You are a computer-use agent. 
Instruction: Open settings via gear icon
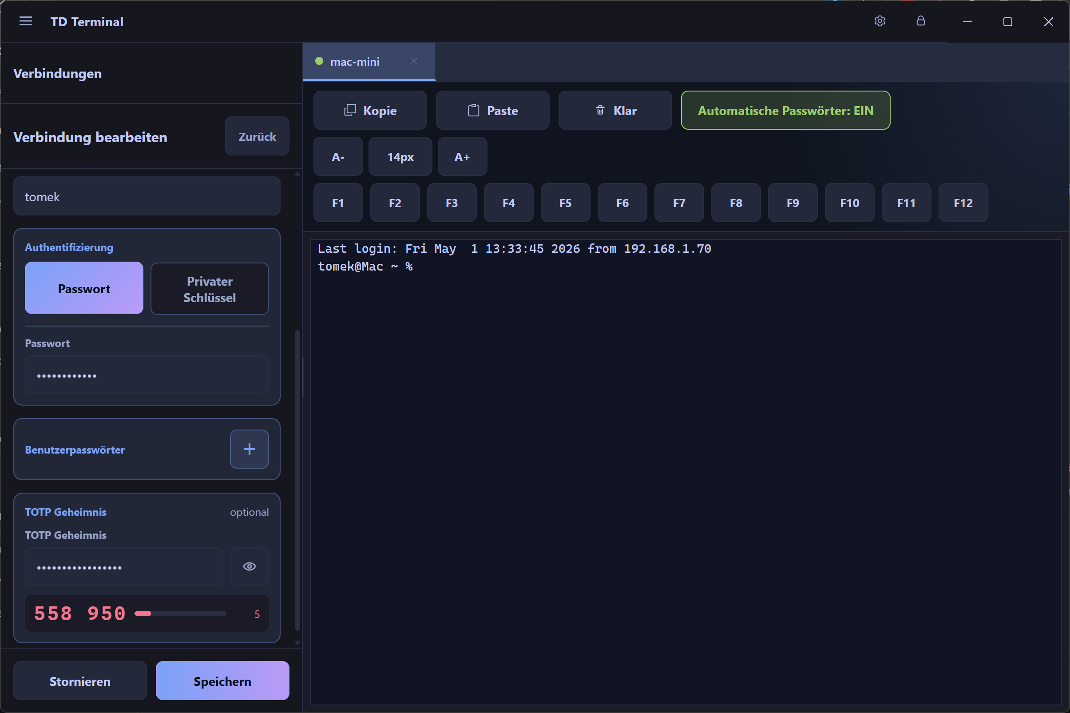pyautogui.click(x=880, y=21)
